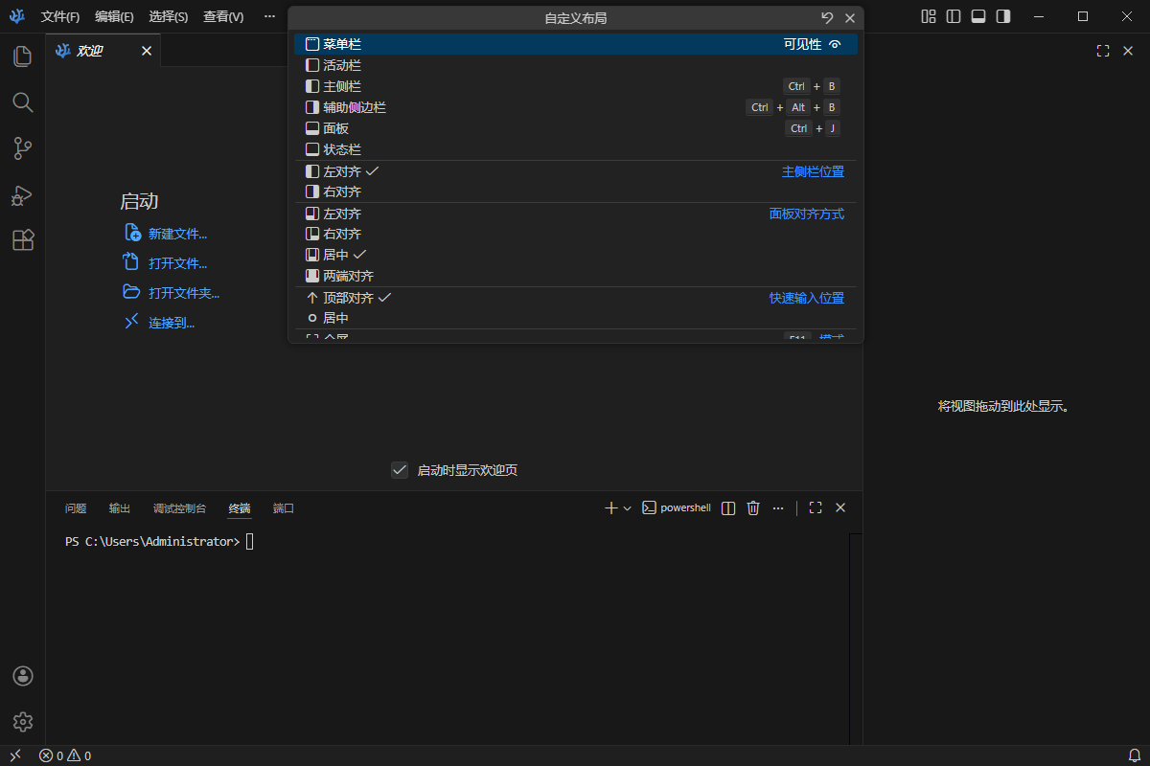Open the Run and Debug view

click(22, 193)
